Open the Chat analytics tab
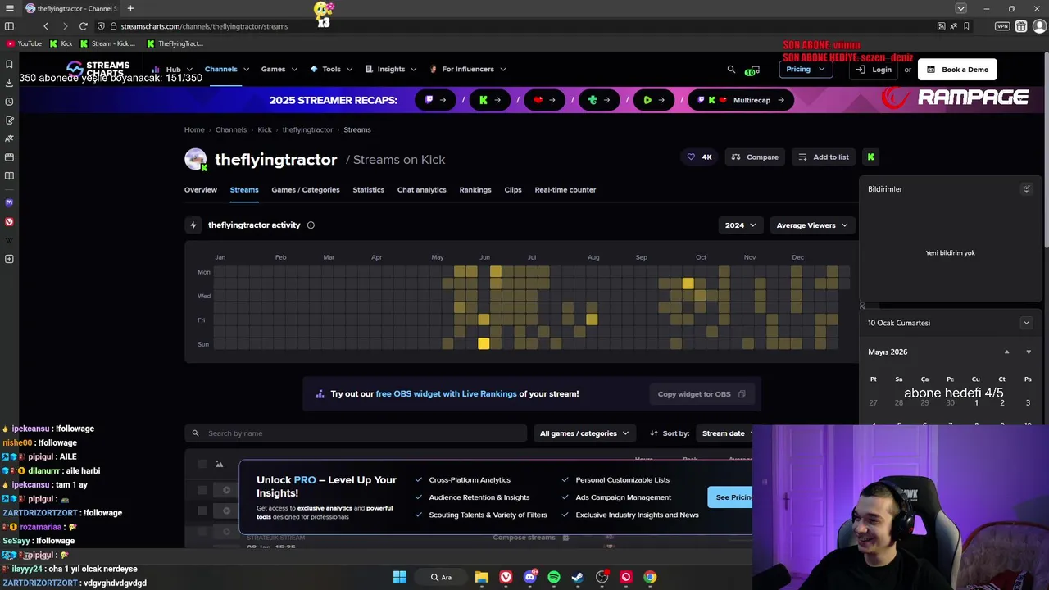This screenshot has height=590, width=1049. click(422, 189)
